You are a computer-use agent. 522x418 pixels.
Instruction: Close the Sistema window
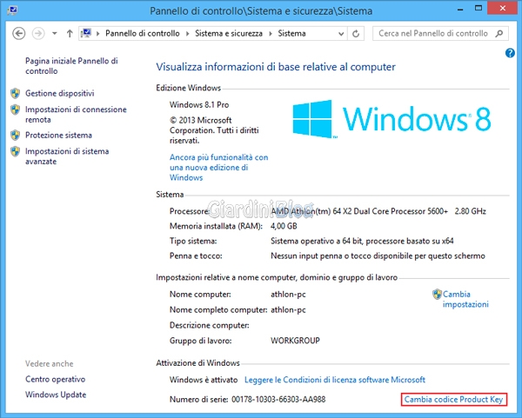(503, 9)
